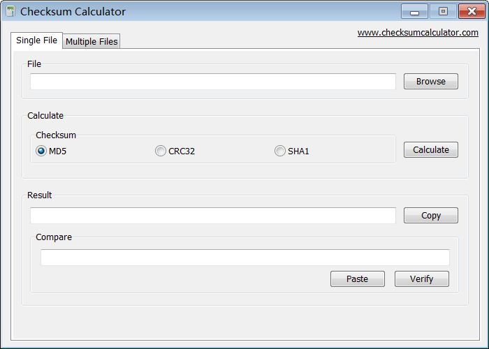Click inside the Result text field
489x349 pixels.
pos(213,216)
